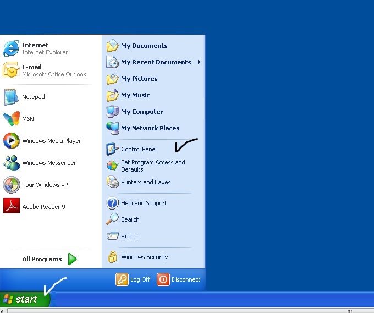Click the Log Off text label
The height and width of the screenshot is (313, 374).
pyautogui.click(x=140, y=279)
